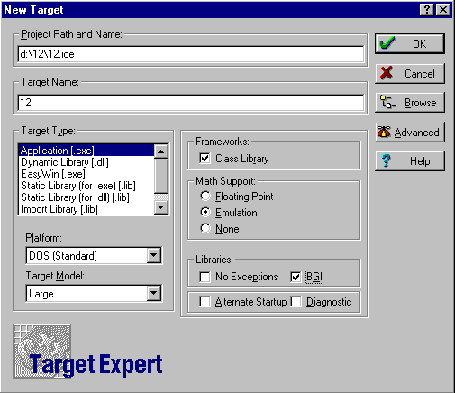Screen dimensions: 455x393
Task: Click the Target Expert logo image
Action: coord(87,351)
